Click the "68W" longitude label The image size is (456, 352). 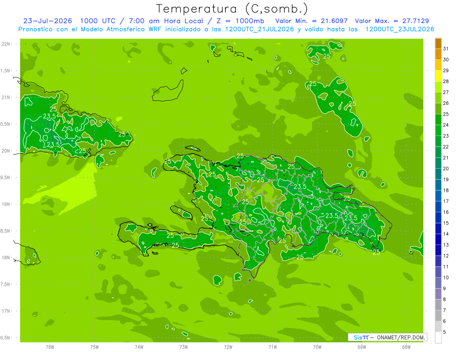pos(406,347)
